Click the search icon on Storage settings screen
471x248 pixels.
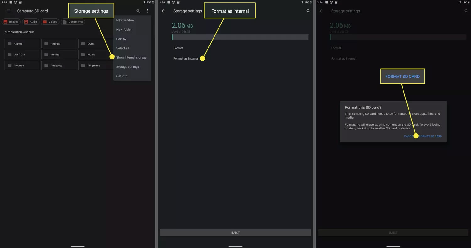point(308,11)
